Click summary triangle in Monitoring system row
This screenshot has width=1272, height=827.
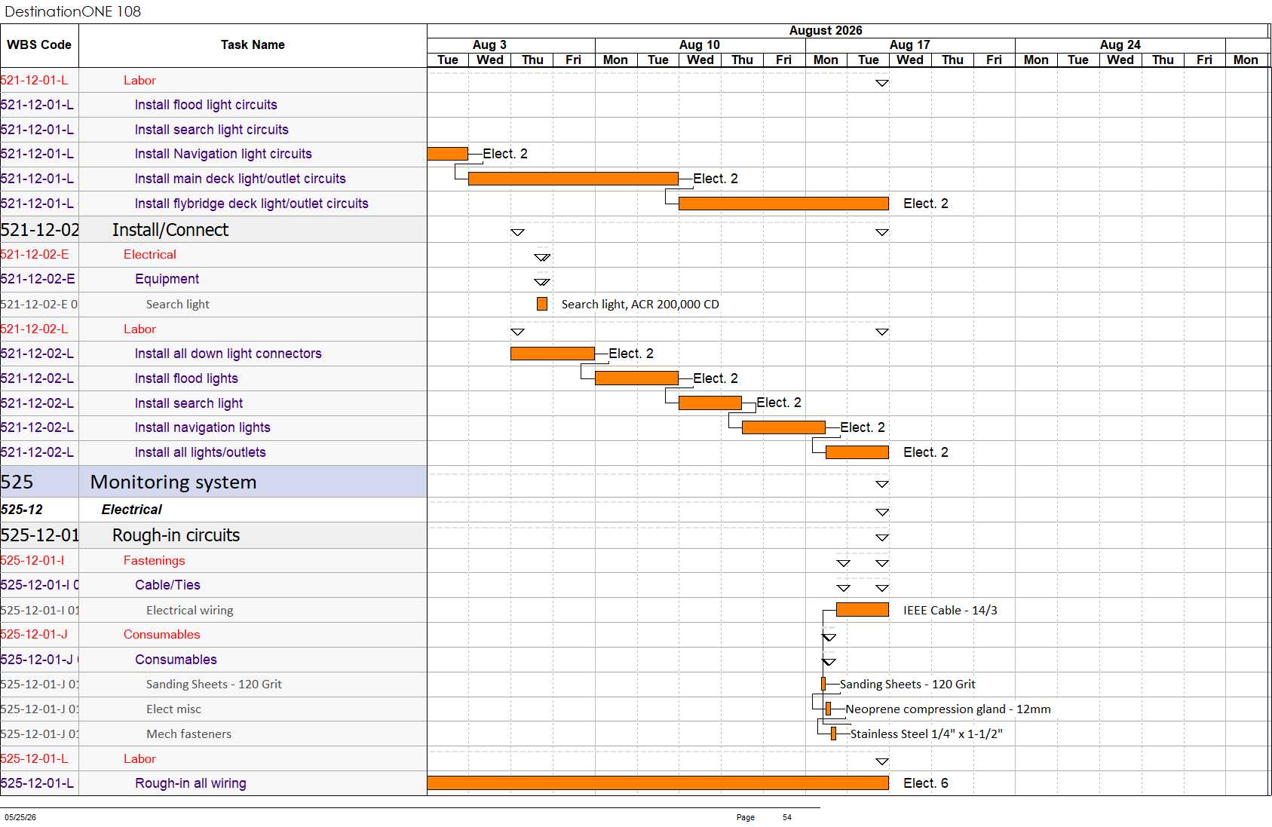(x=882, y=484)
